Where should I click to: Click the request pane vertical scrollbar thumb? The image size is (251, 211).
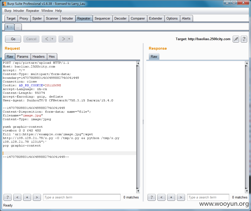138,127
